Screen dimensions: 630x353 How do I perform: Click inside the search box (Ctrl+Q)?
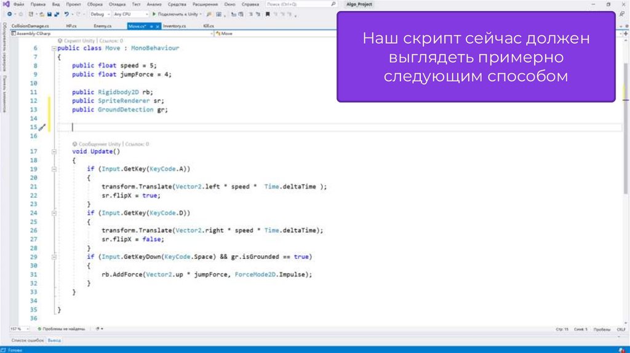pos(298,4)
